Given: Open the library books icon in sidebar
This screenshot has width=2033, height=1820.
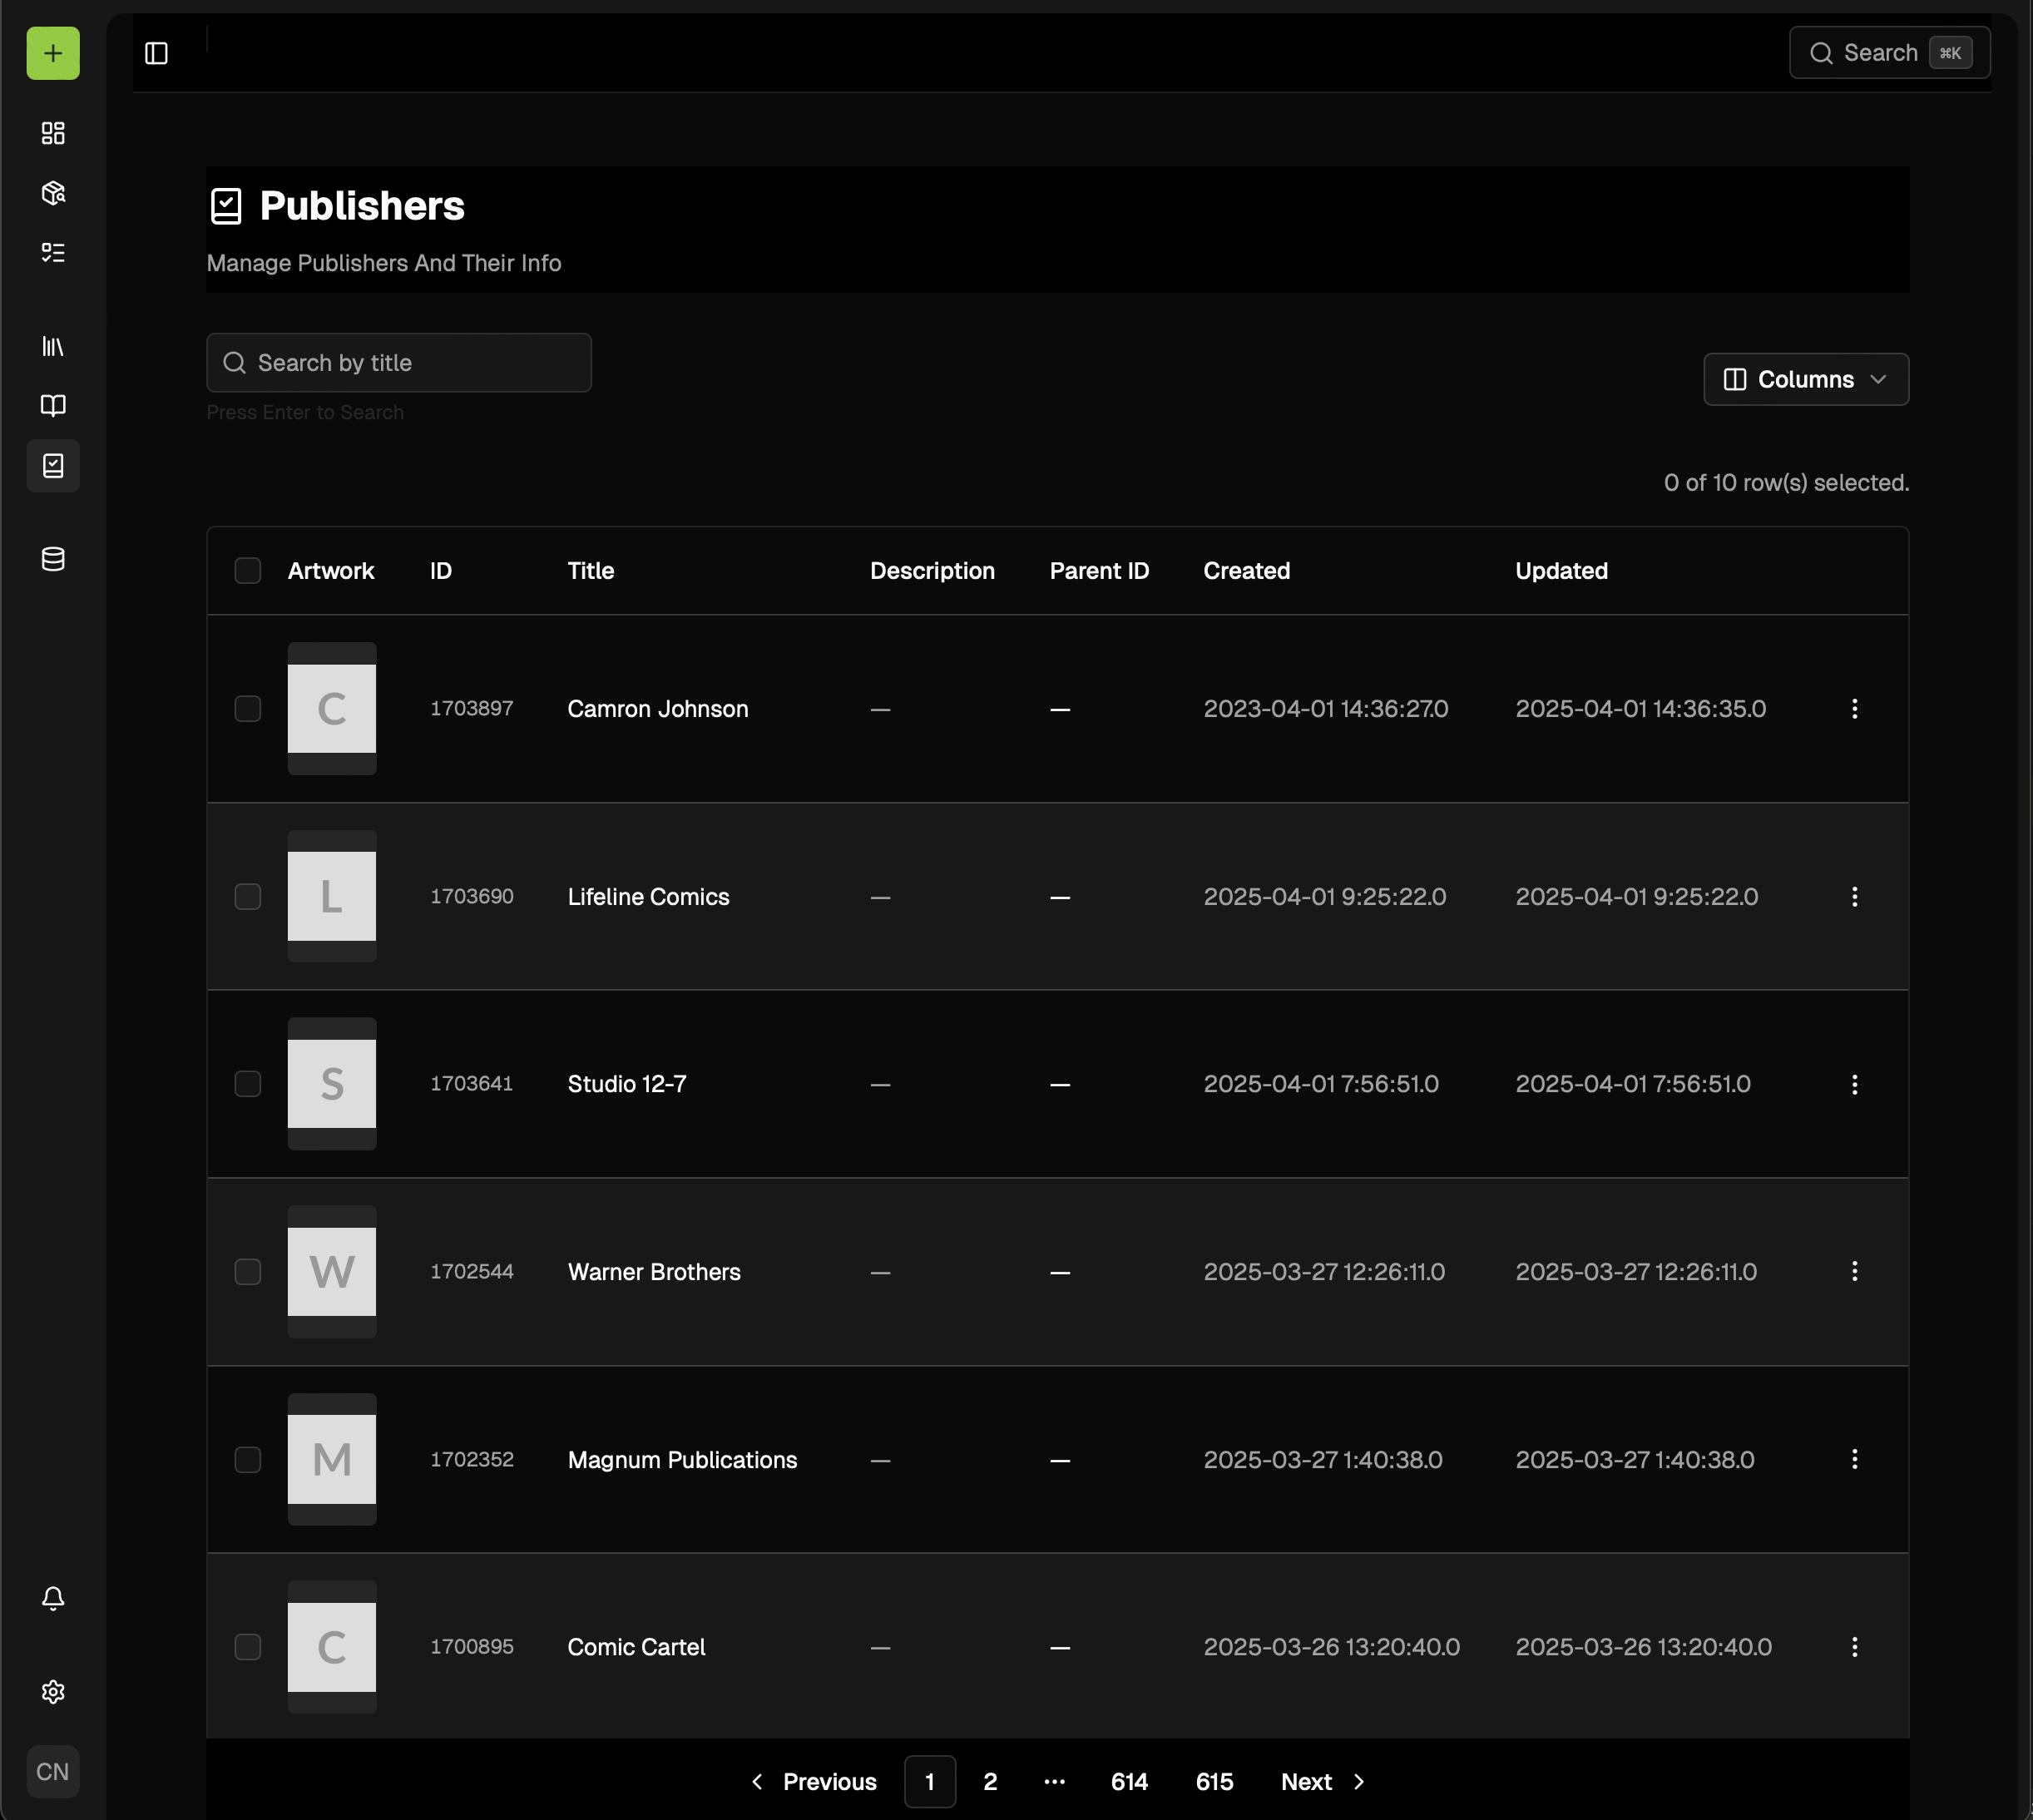Looking at the screenshot, I should click(x=53, y=346).
